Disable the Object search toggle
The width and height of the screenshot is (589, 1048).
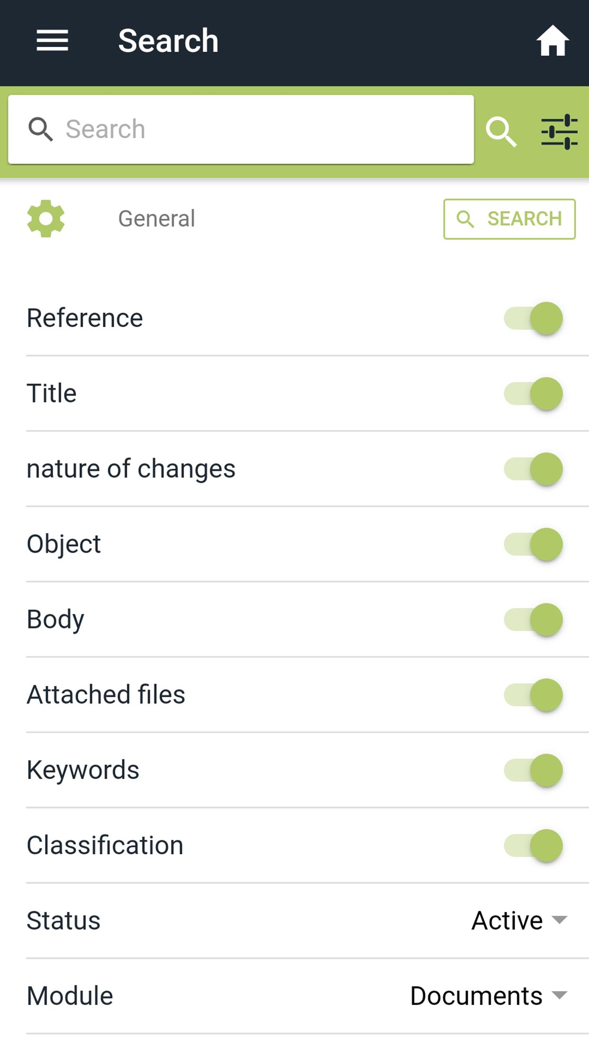click(x=533, y=544)
